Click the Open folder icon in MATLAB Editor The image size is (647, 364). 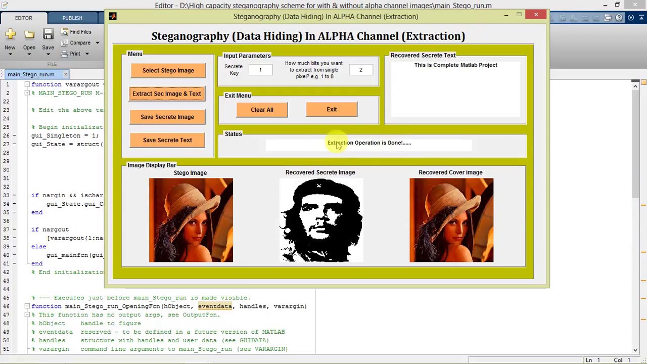tap(29, 34)
